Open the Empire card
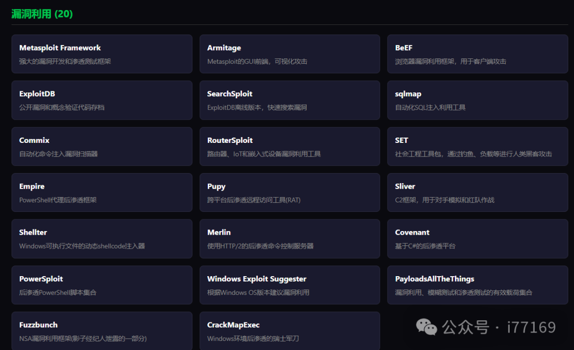Image resolution: width=574 pixels, height=350 pixels. click(x=102, y=193)
